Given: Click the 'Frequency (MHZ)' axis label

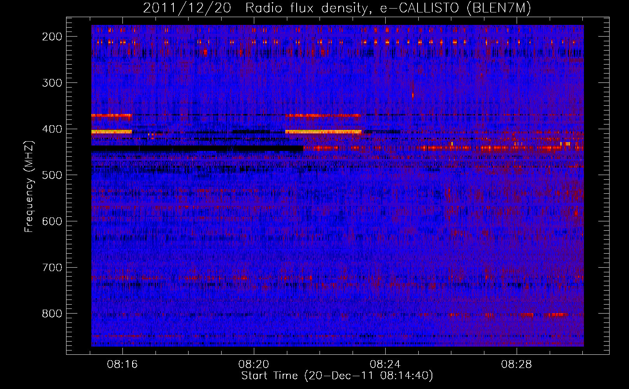Looking at the screenshot, I should (29, 187).
